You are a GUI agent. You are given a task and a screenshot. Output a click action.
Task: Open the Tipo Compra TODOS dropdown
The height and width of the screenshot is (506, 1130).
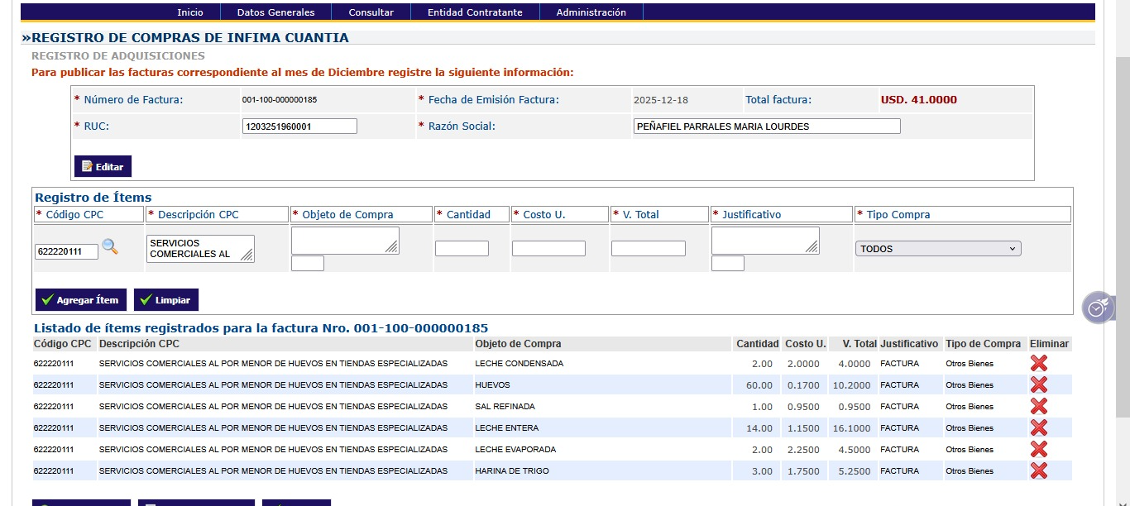[x=938, y=249]
